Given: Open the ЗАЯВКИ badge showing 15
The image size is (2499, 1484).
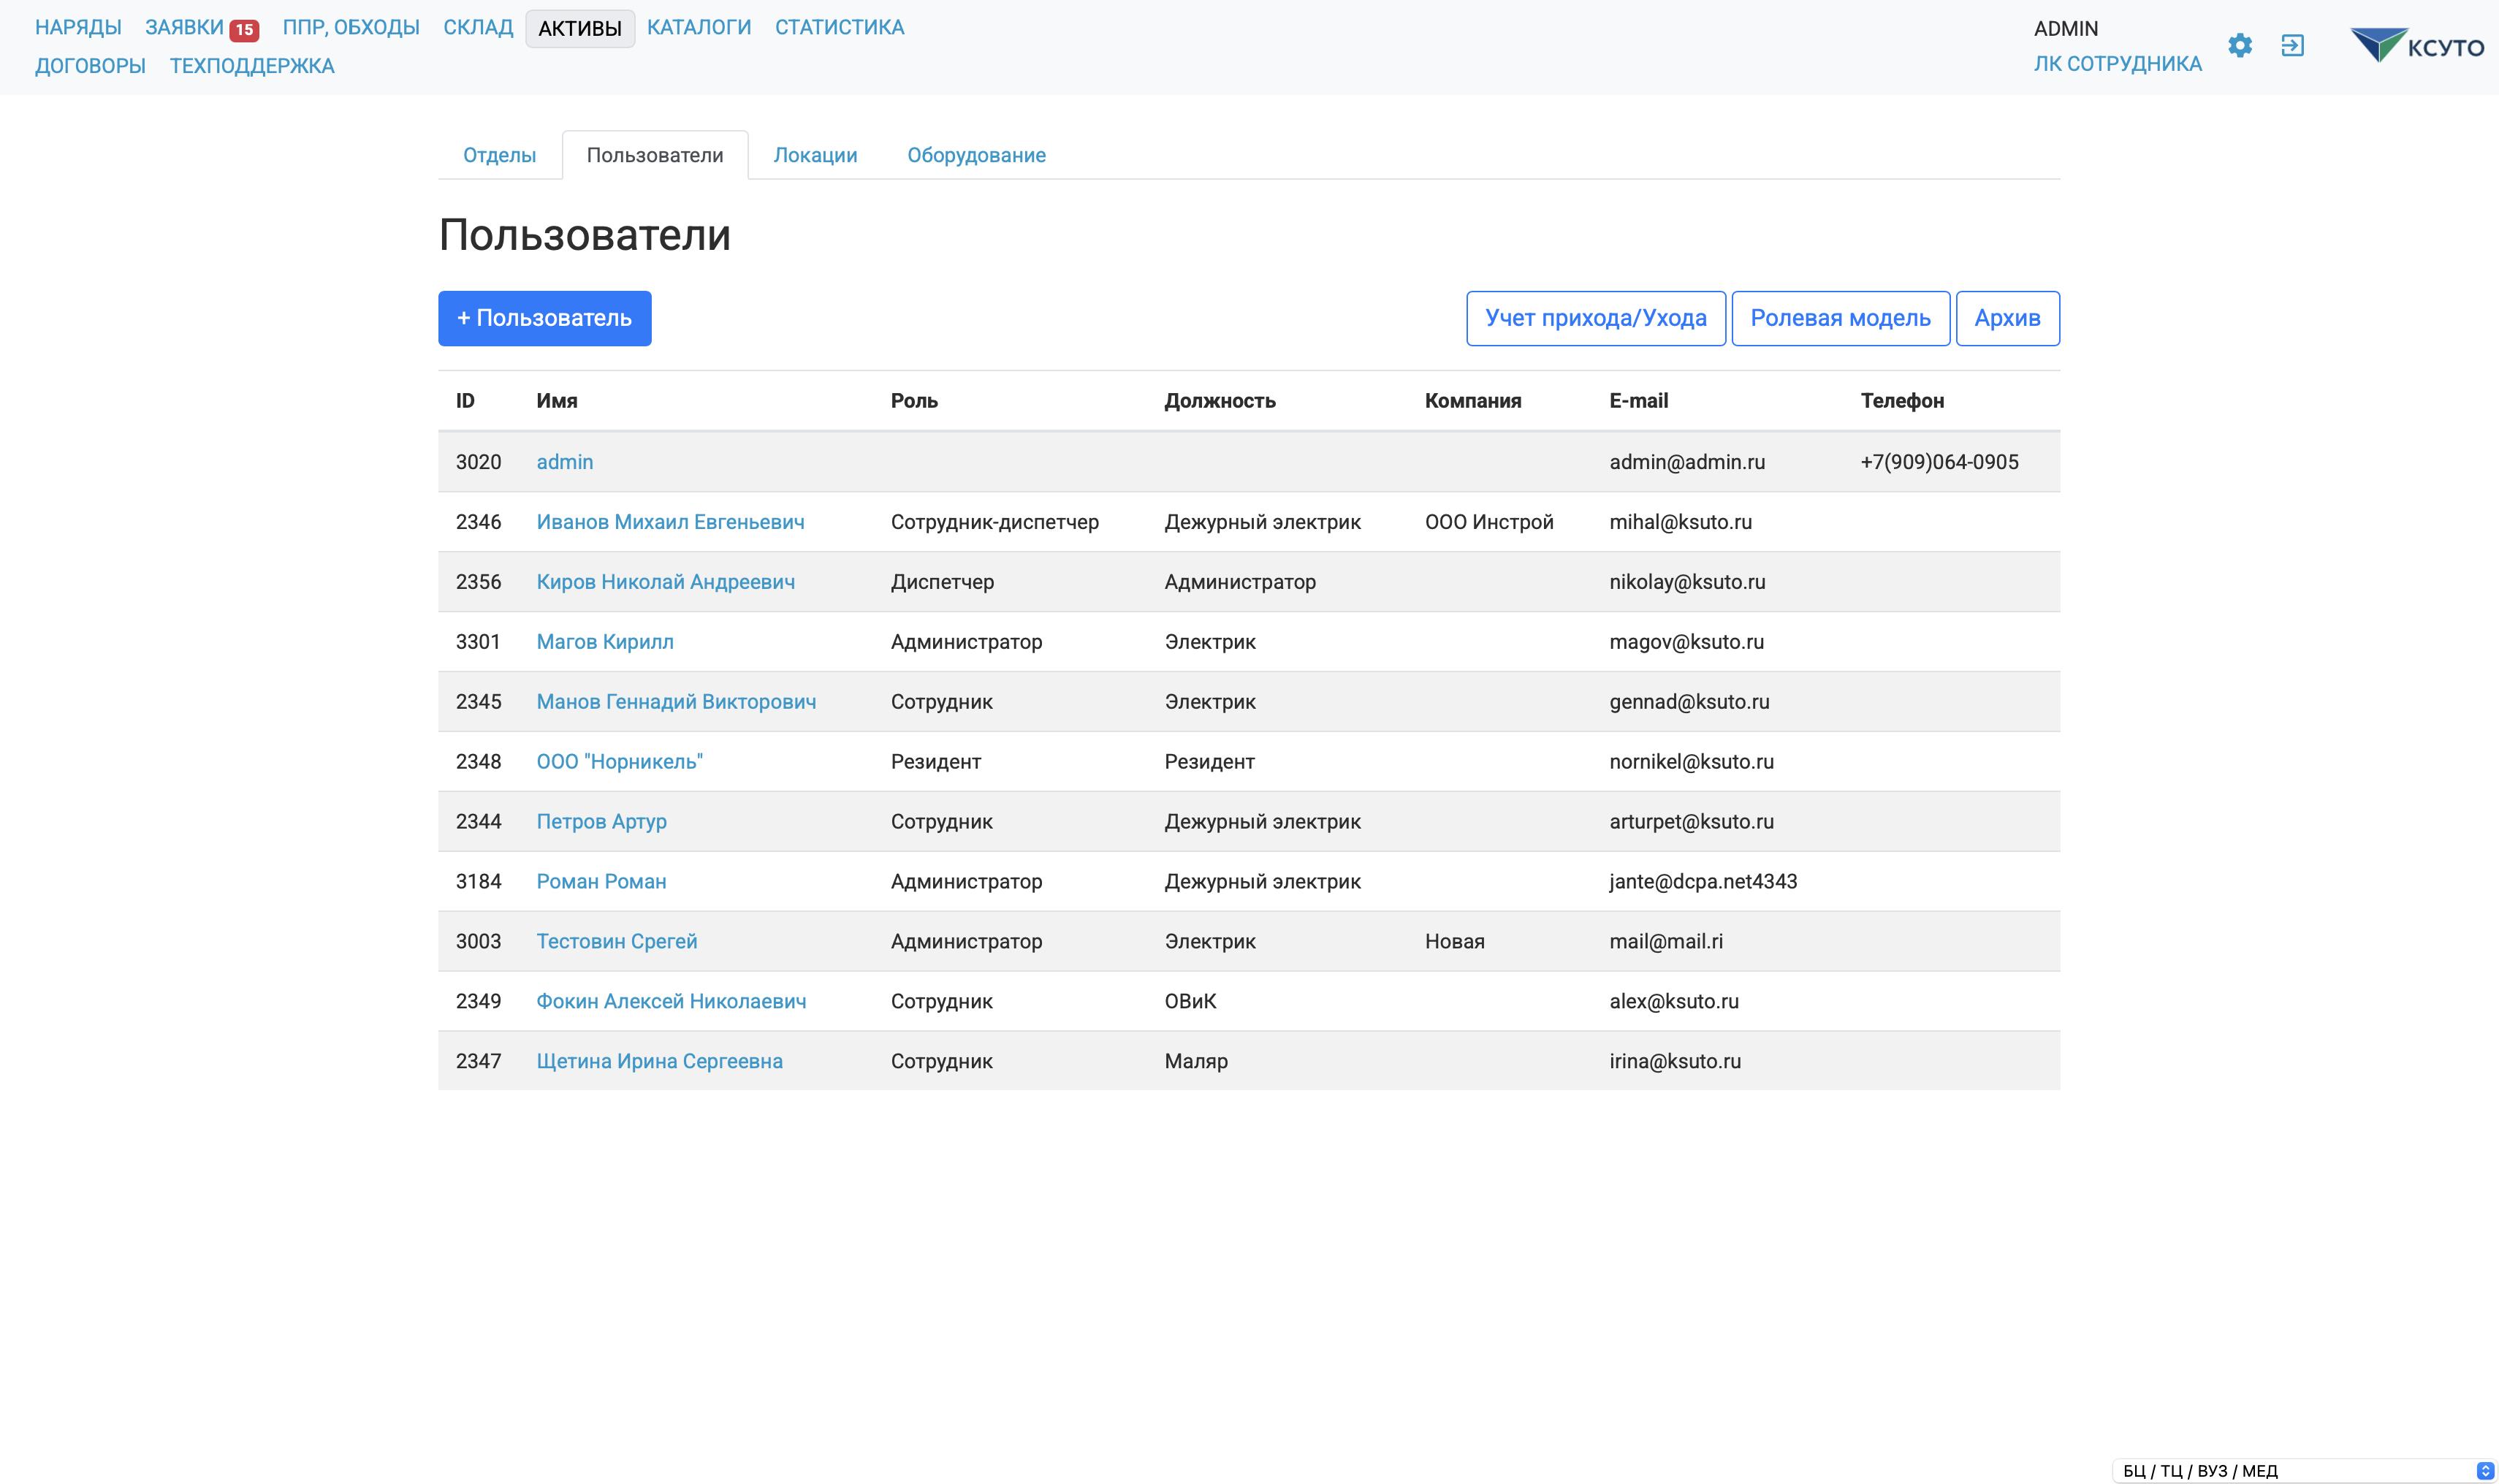Looking at the screenshot, I should click(244, 30).
